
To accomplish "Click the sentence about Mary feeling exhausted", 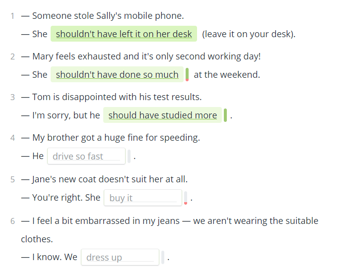I will pyautogui.click(x=146, y=56).
